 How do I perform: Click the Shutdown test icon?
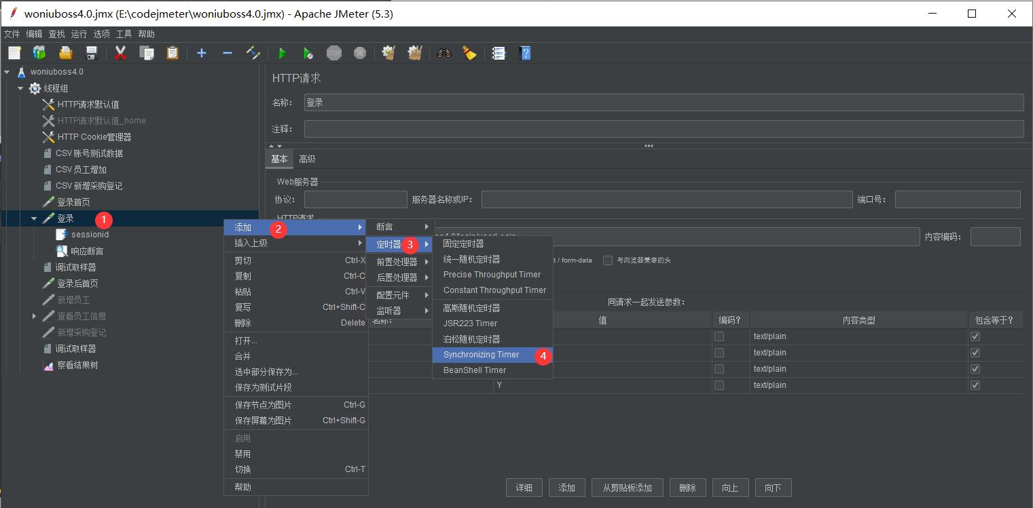coord(360,53)
